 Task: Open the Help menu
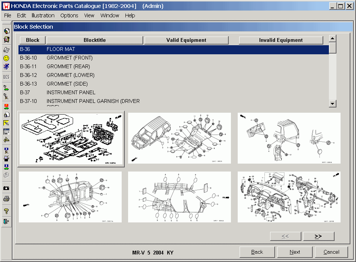130,15
